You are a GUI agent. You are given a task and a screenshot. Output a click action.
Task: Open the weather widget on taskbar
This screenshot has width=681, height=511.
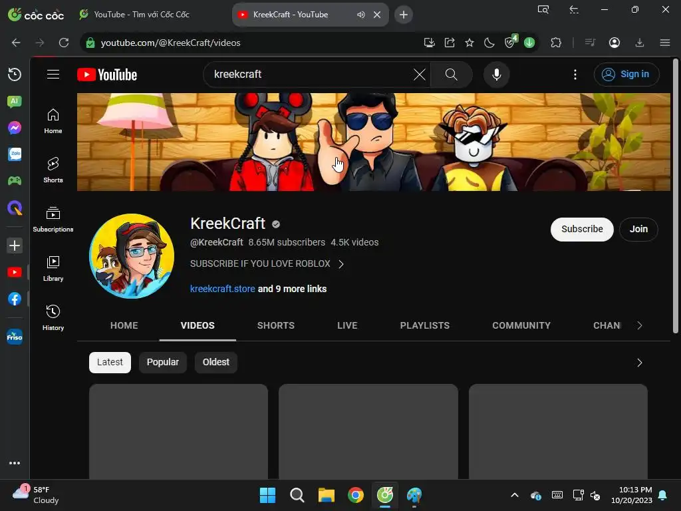pos(36,495)
